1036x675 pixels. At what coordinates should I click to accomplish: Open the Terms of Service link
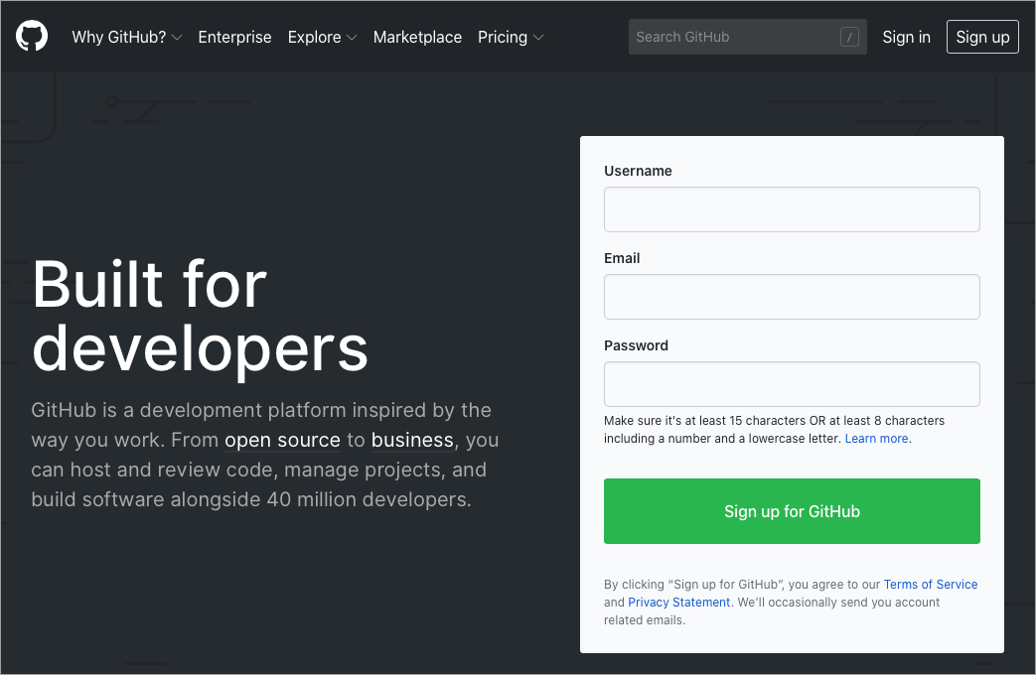pyautogui.click(x=931, y=585)
